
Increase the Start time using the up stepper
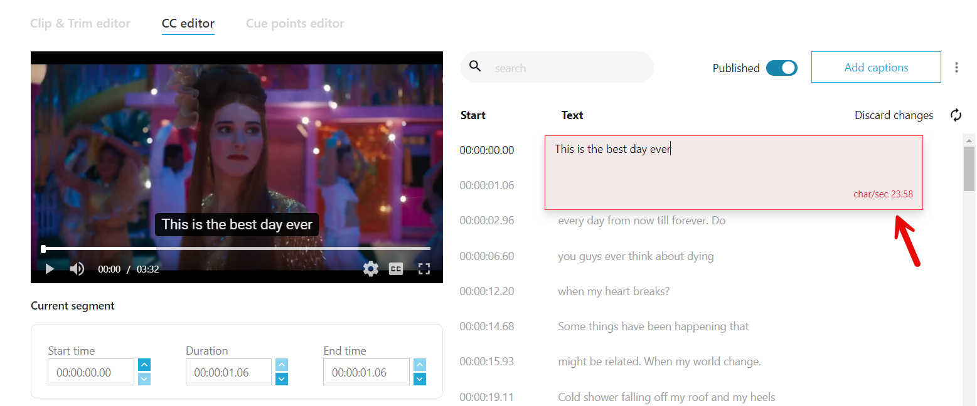pos(144,364)
